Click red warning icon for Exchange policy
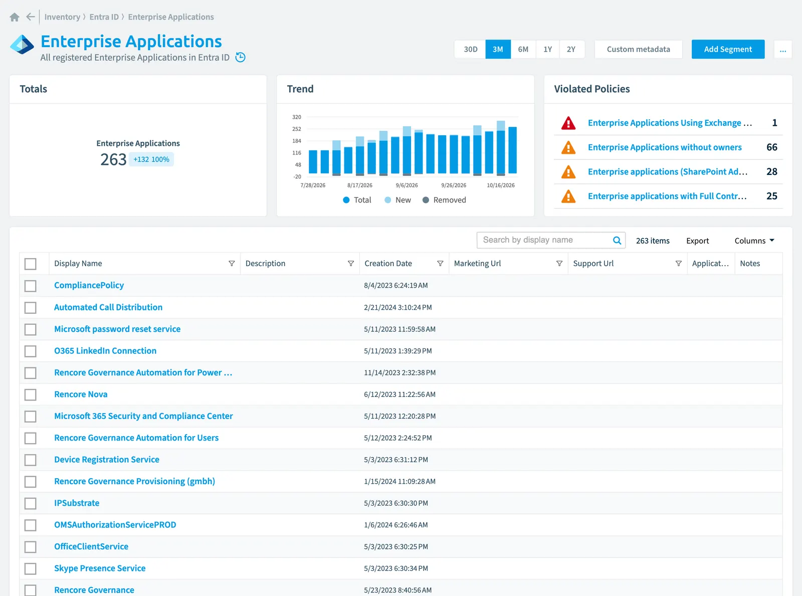 tap(568, 123)
